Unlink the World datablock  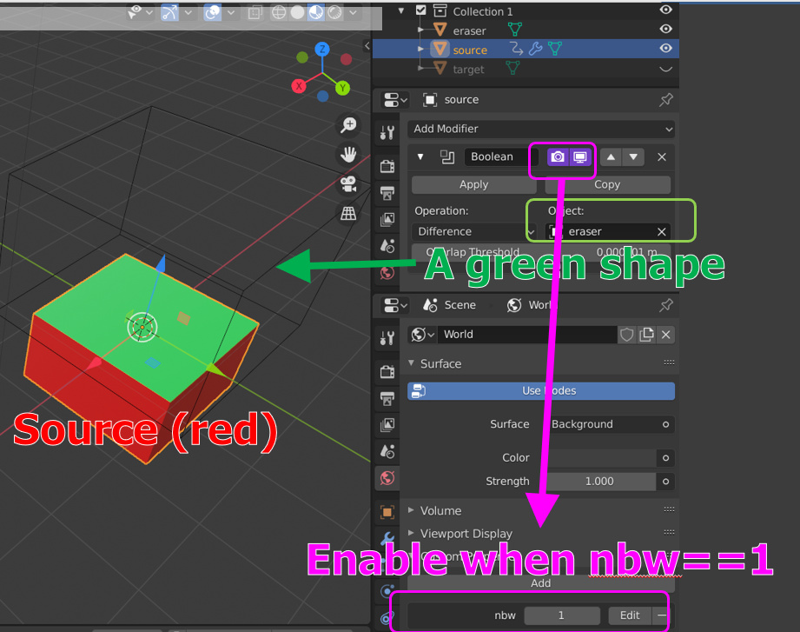pos(666,335)
